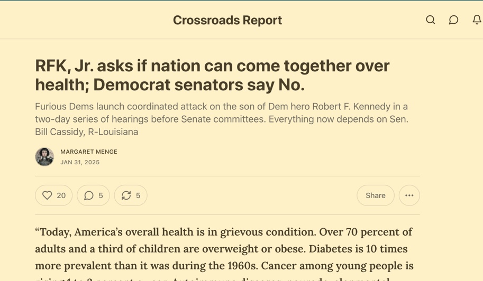Viewport: 483px width, 281px height.
Task: Click the subtitle line "Bill Cassidy, R-Louisiana"
Action: (86, 132)
